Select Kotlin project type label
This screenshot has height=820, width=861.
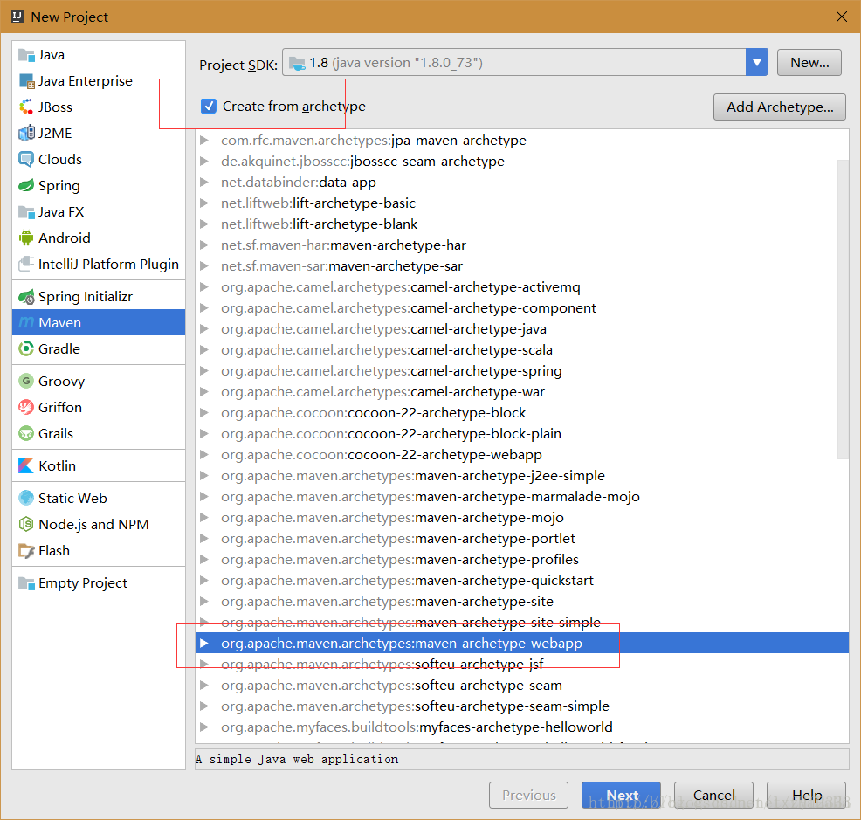pos(57,465)
